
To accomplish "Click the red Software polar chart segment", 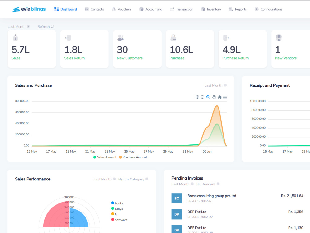I will click(x=56, y=215).
